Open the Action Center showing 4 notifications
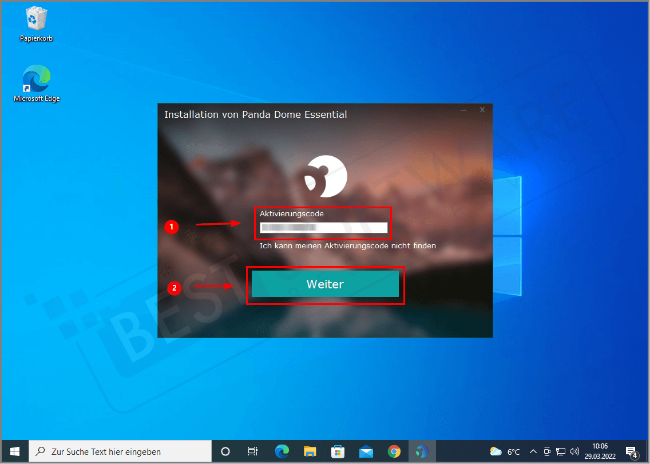This screenshot has width=650, height=464. pyautogui.click(x=632, y=451)
